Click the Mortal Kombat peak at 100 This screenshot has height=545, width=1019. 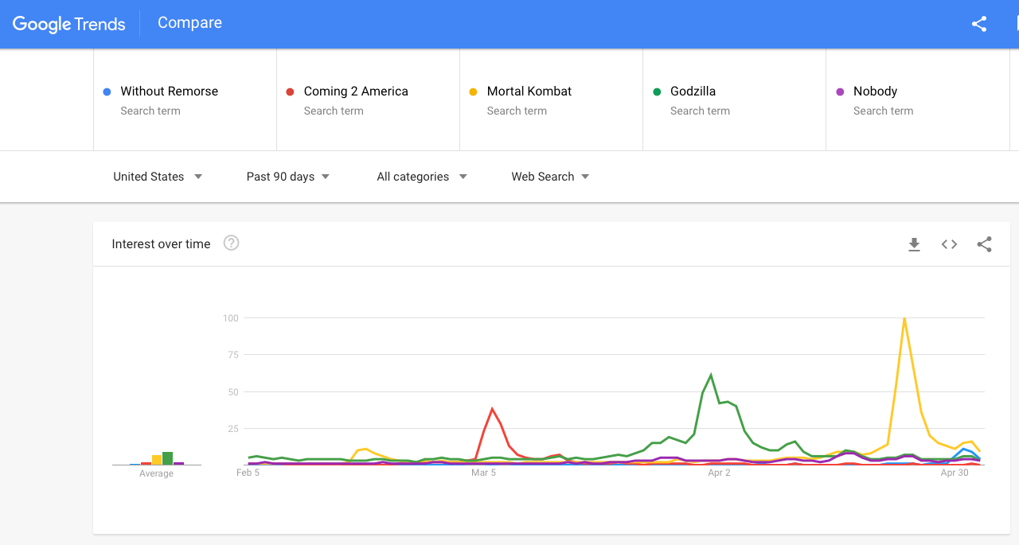coord(904,318)
